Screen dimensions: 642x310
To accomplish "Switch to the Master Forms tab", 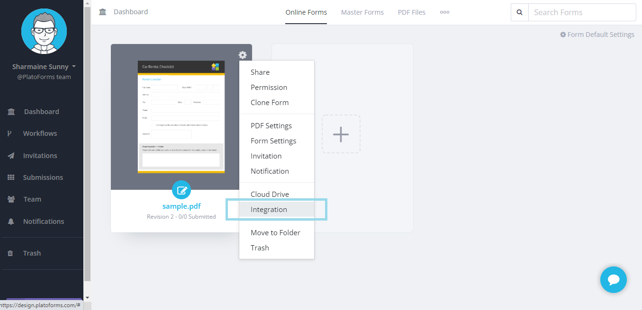I will pyautogui.click(x=362, y=12).
